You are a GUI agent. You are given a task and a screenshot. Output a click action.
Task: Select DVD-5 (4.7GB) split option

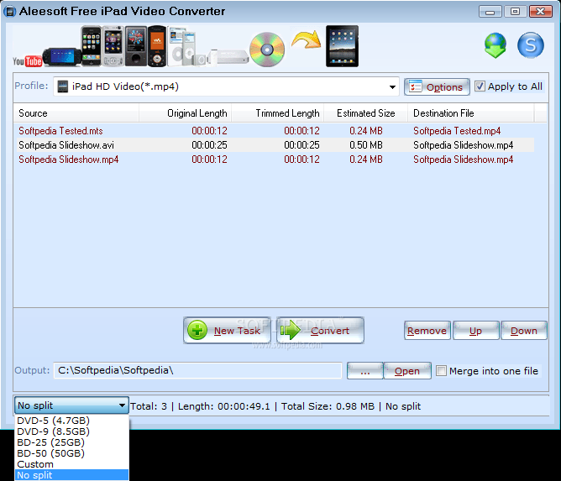71,421
